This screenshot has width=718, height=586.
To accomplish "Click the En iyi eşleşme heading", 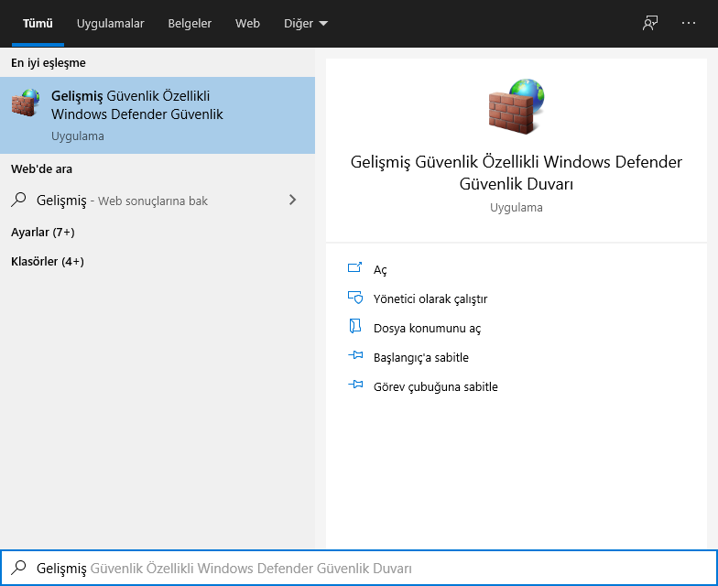I will pos(48,62).
